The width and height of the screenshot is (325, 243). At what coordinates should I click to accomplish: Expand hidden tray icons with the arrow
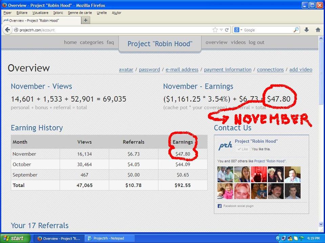point(278,239)
